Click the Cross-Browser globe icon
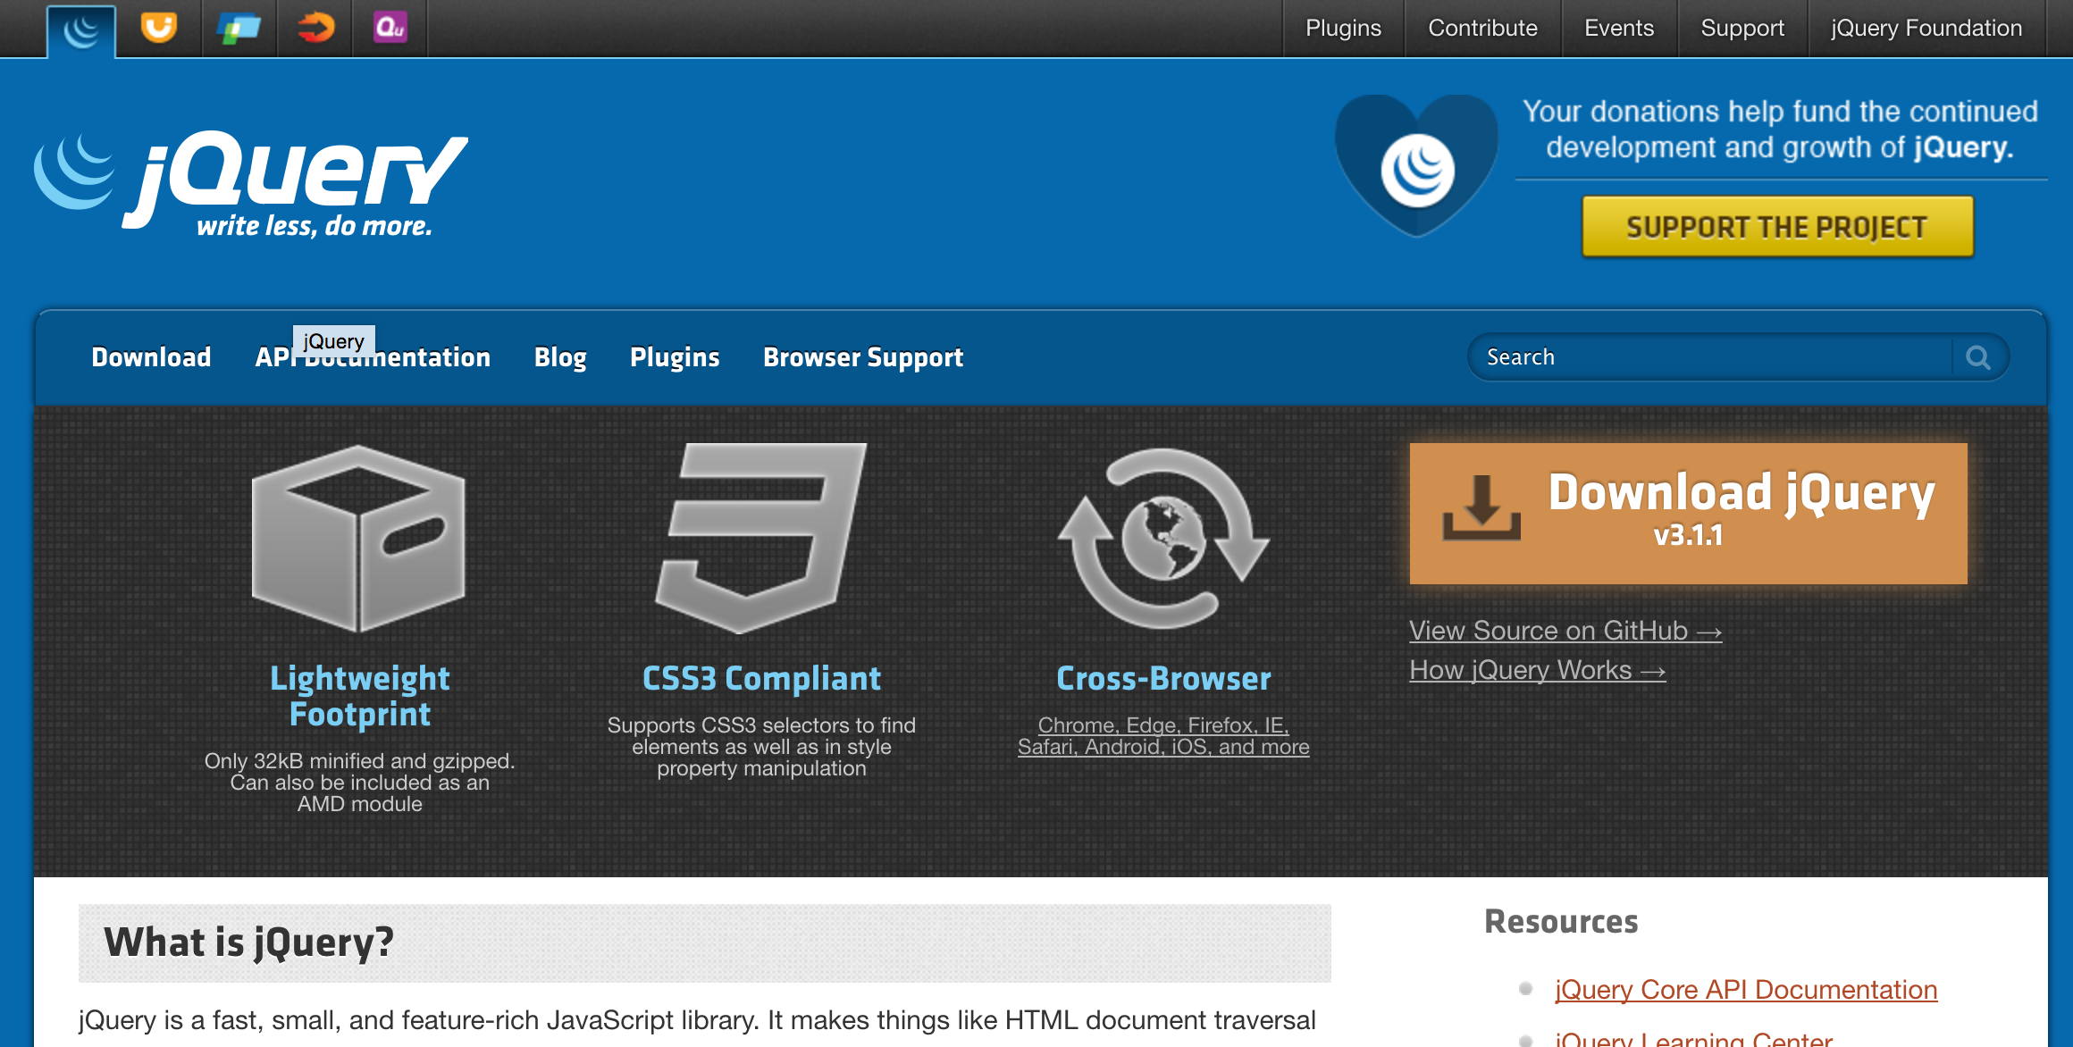Viewport: 2073px width, 1047px height. pos(1163,539)
